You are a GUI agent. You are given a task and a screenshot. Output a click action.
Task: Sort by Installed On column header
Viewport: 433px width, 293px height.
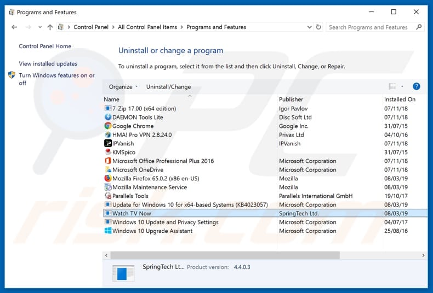[x=400, y=99]
